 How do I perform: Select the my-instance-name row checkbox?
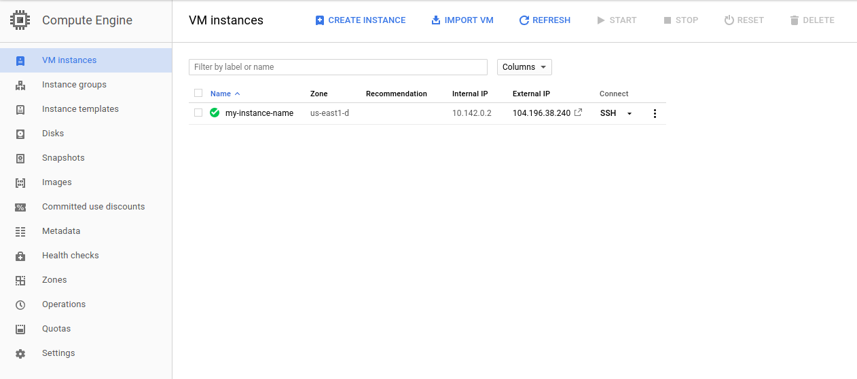click(198, 113)
